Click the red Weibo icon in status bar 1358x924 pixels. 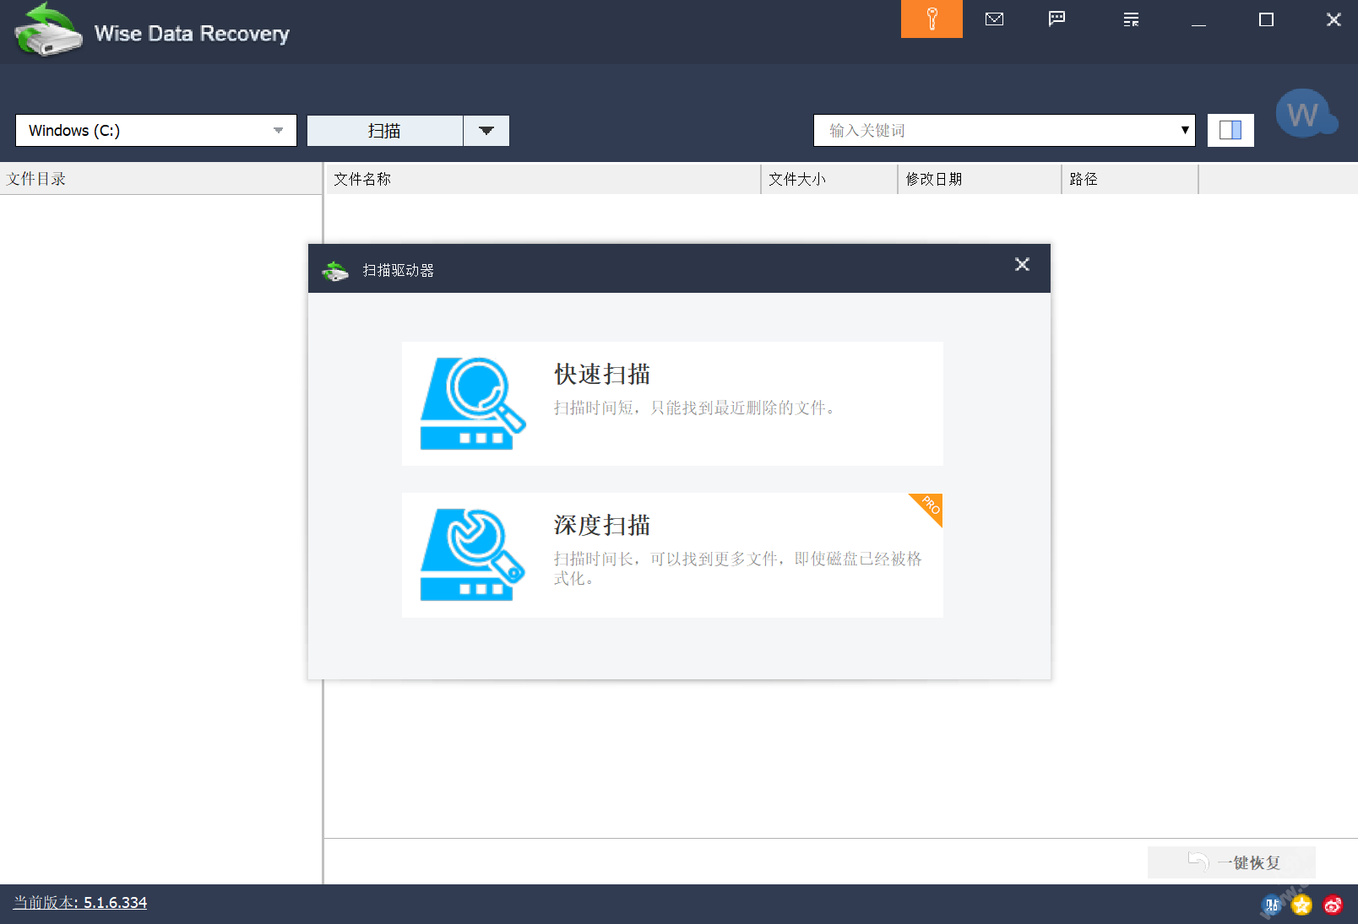[x=1333, y=905]
